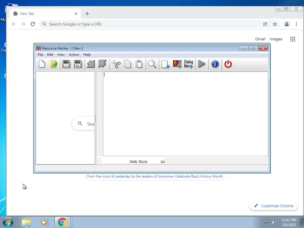Compile script with the play icon

coord(202,64)
